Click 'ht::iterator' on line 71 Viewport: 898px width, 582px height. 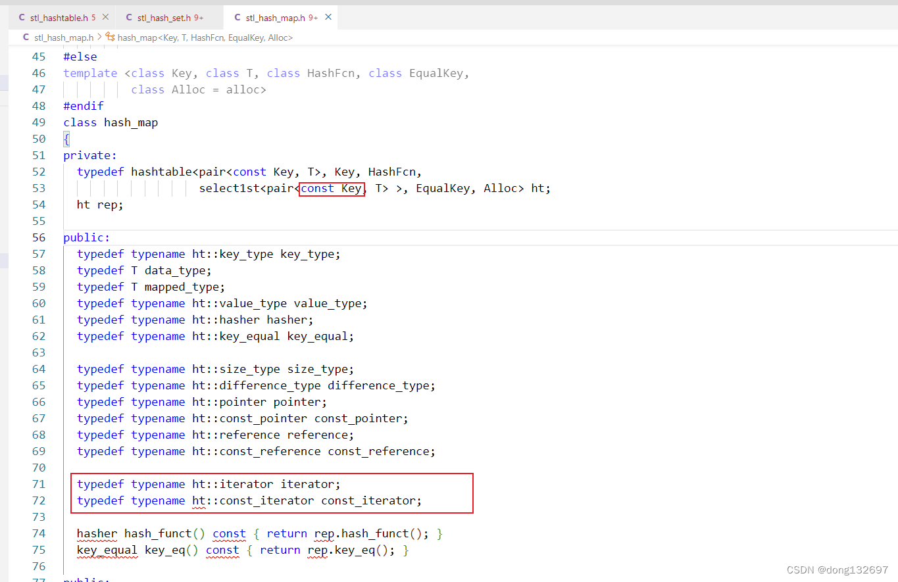(233, 484)
